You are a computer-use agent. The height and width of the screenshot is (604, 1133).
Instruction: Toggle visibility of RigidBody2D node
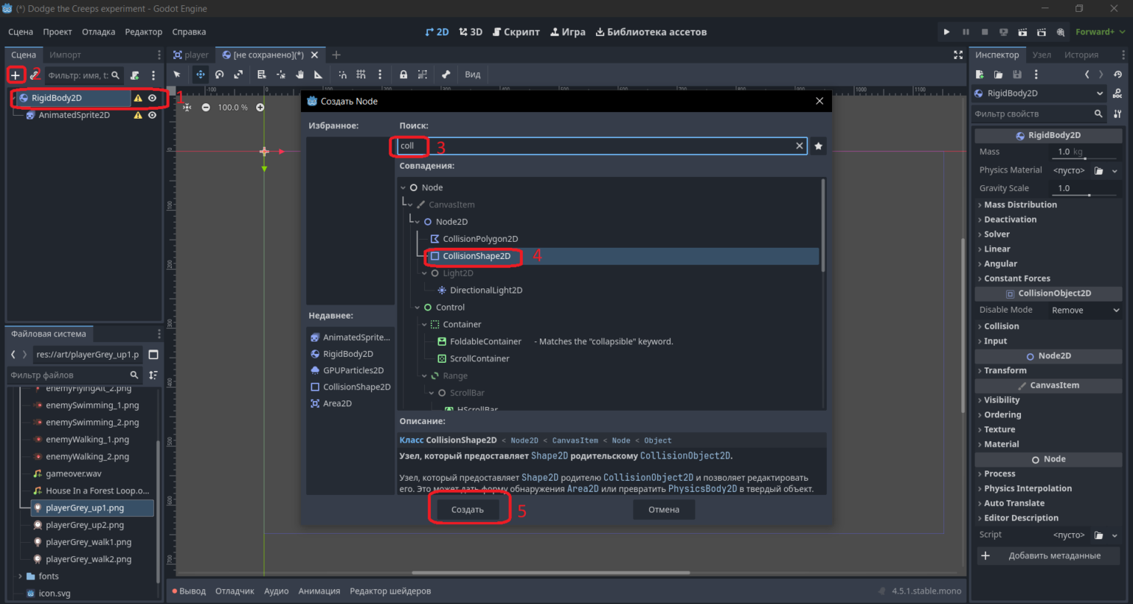pyautogui.click(x=153, y=98)
